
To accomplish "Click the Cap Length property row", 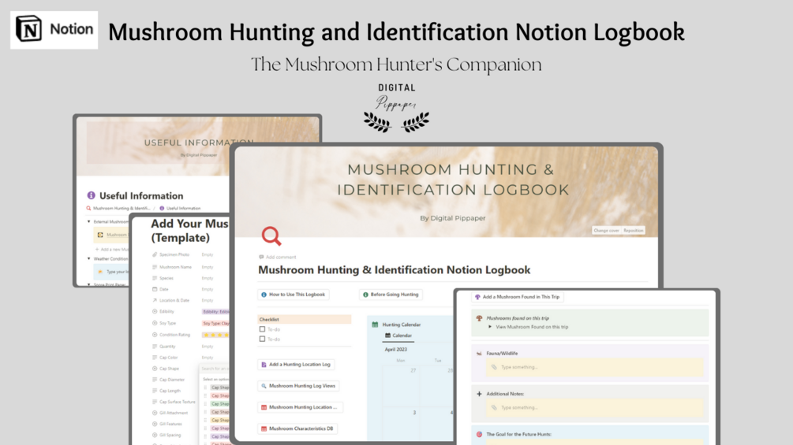I will coord(166,391).
